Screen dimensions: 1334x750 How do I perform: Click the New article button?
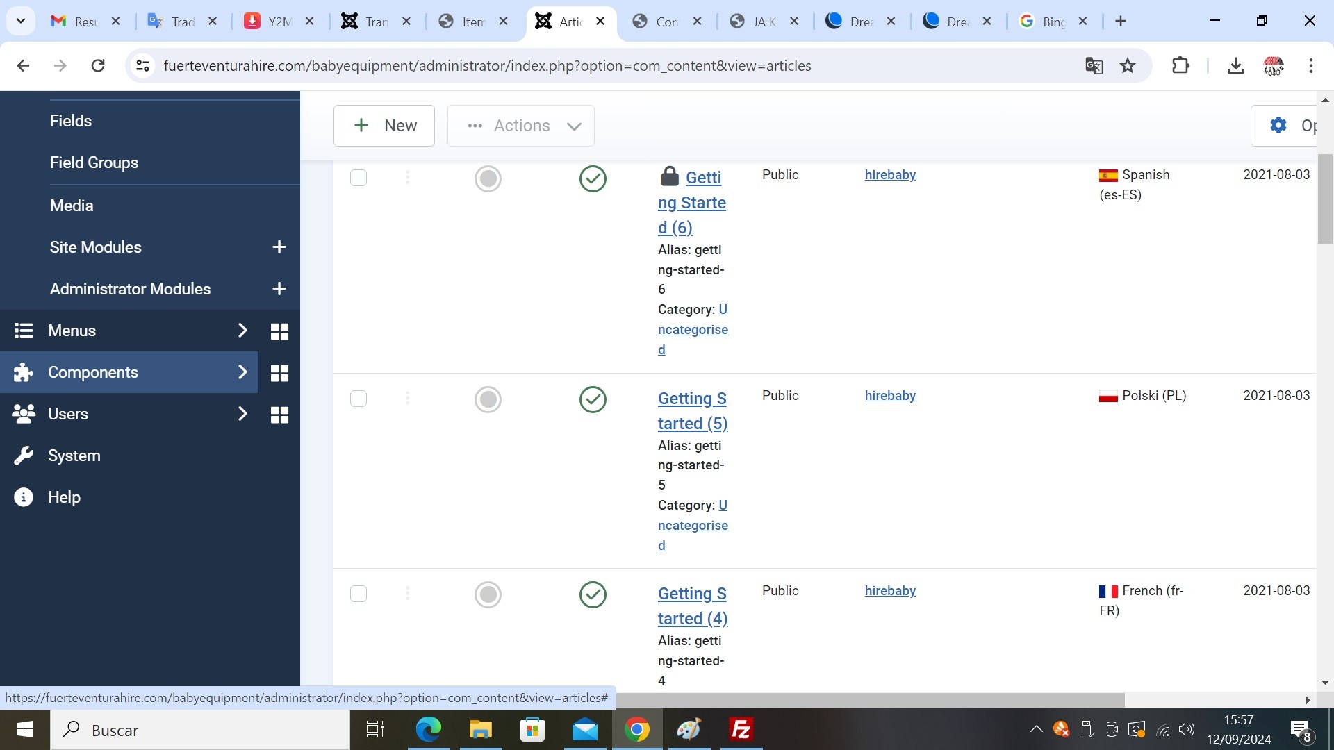(x=384, y=126)
